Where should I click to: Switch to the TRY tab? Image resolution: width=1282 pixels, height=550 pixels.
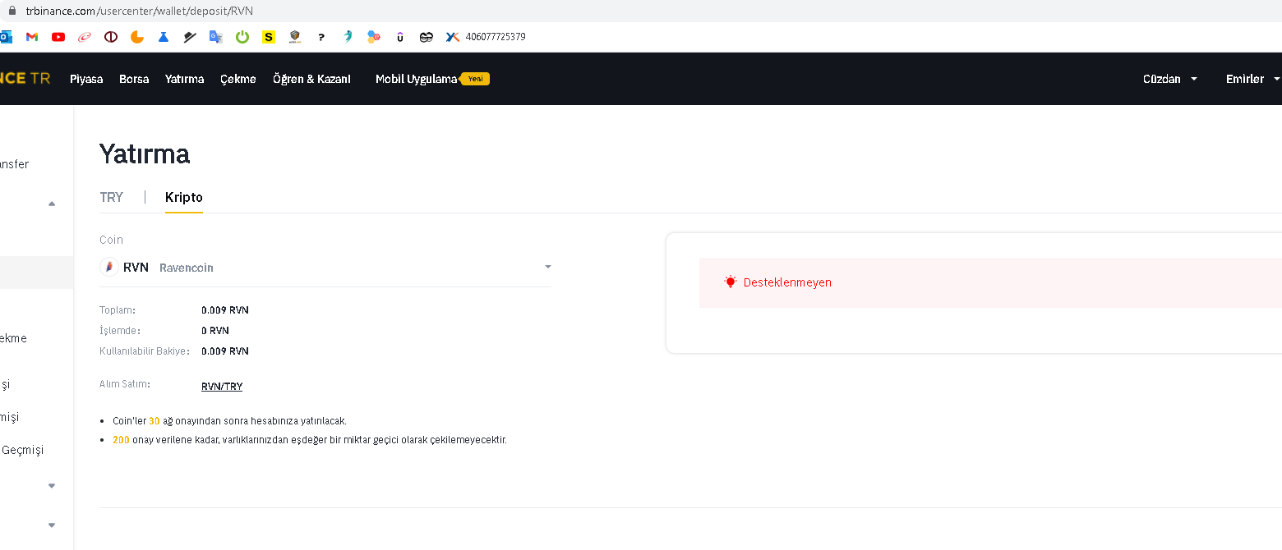(111, 197)
